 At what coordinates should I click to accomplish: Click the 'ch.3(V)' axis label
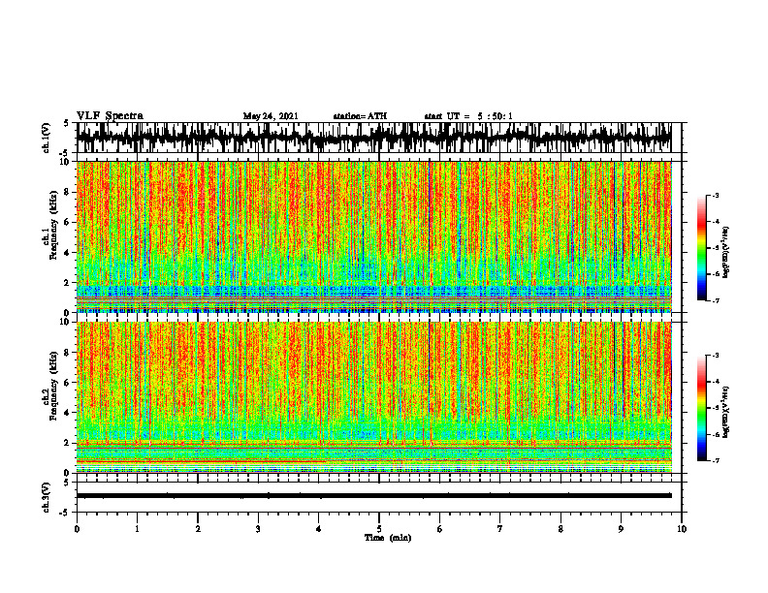pyautogui.click(x=47, y=497)
